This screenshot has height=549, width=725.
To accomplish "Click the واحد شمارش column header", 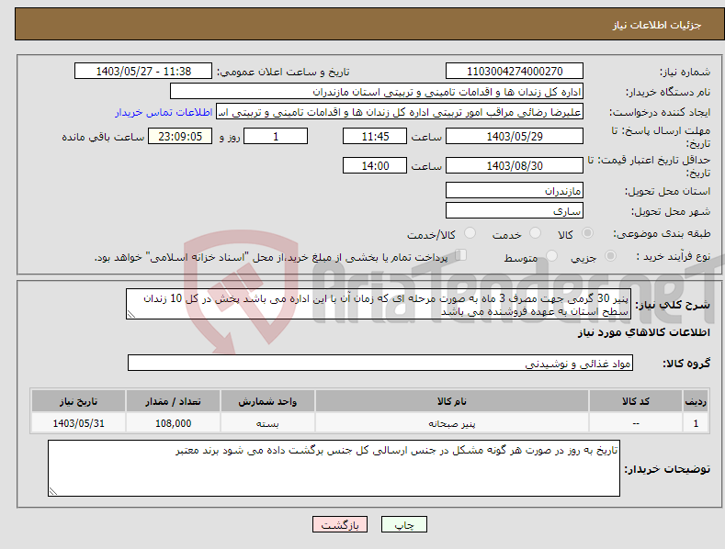I will pyautogui.click(x=267, y=401).
